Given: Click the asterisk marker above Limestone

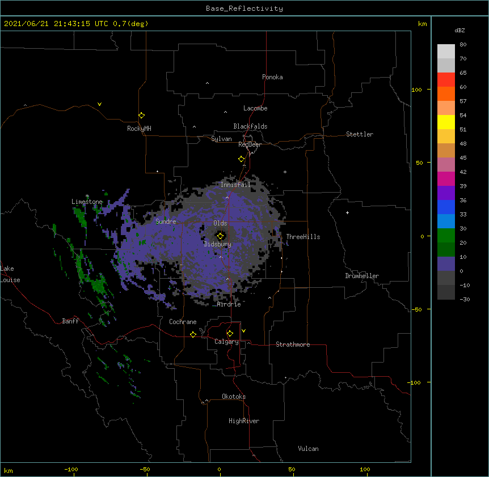Looking at the screenshot, I should point(87,196).
